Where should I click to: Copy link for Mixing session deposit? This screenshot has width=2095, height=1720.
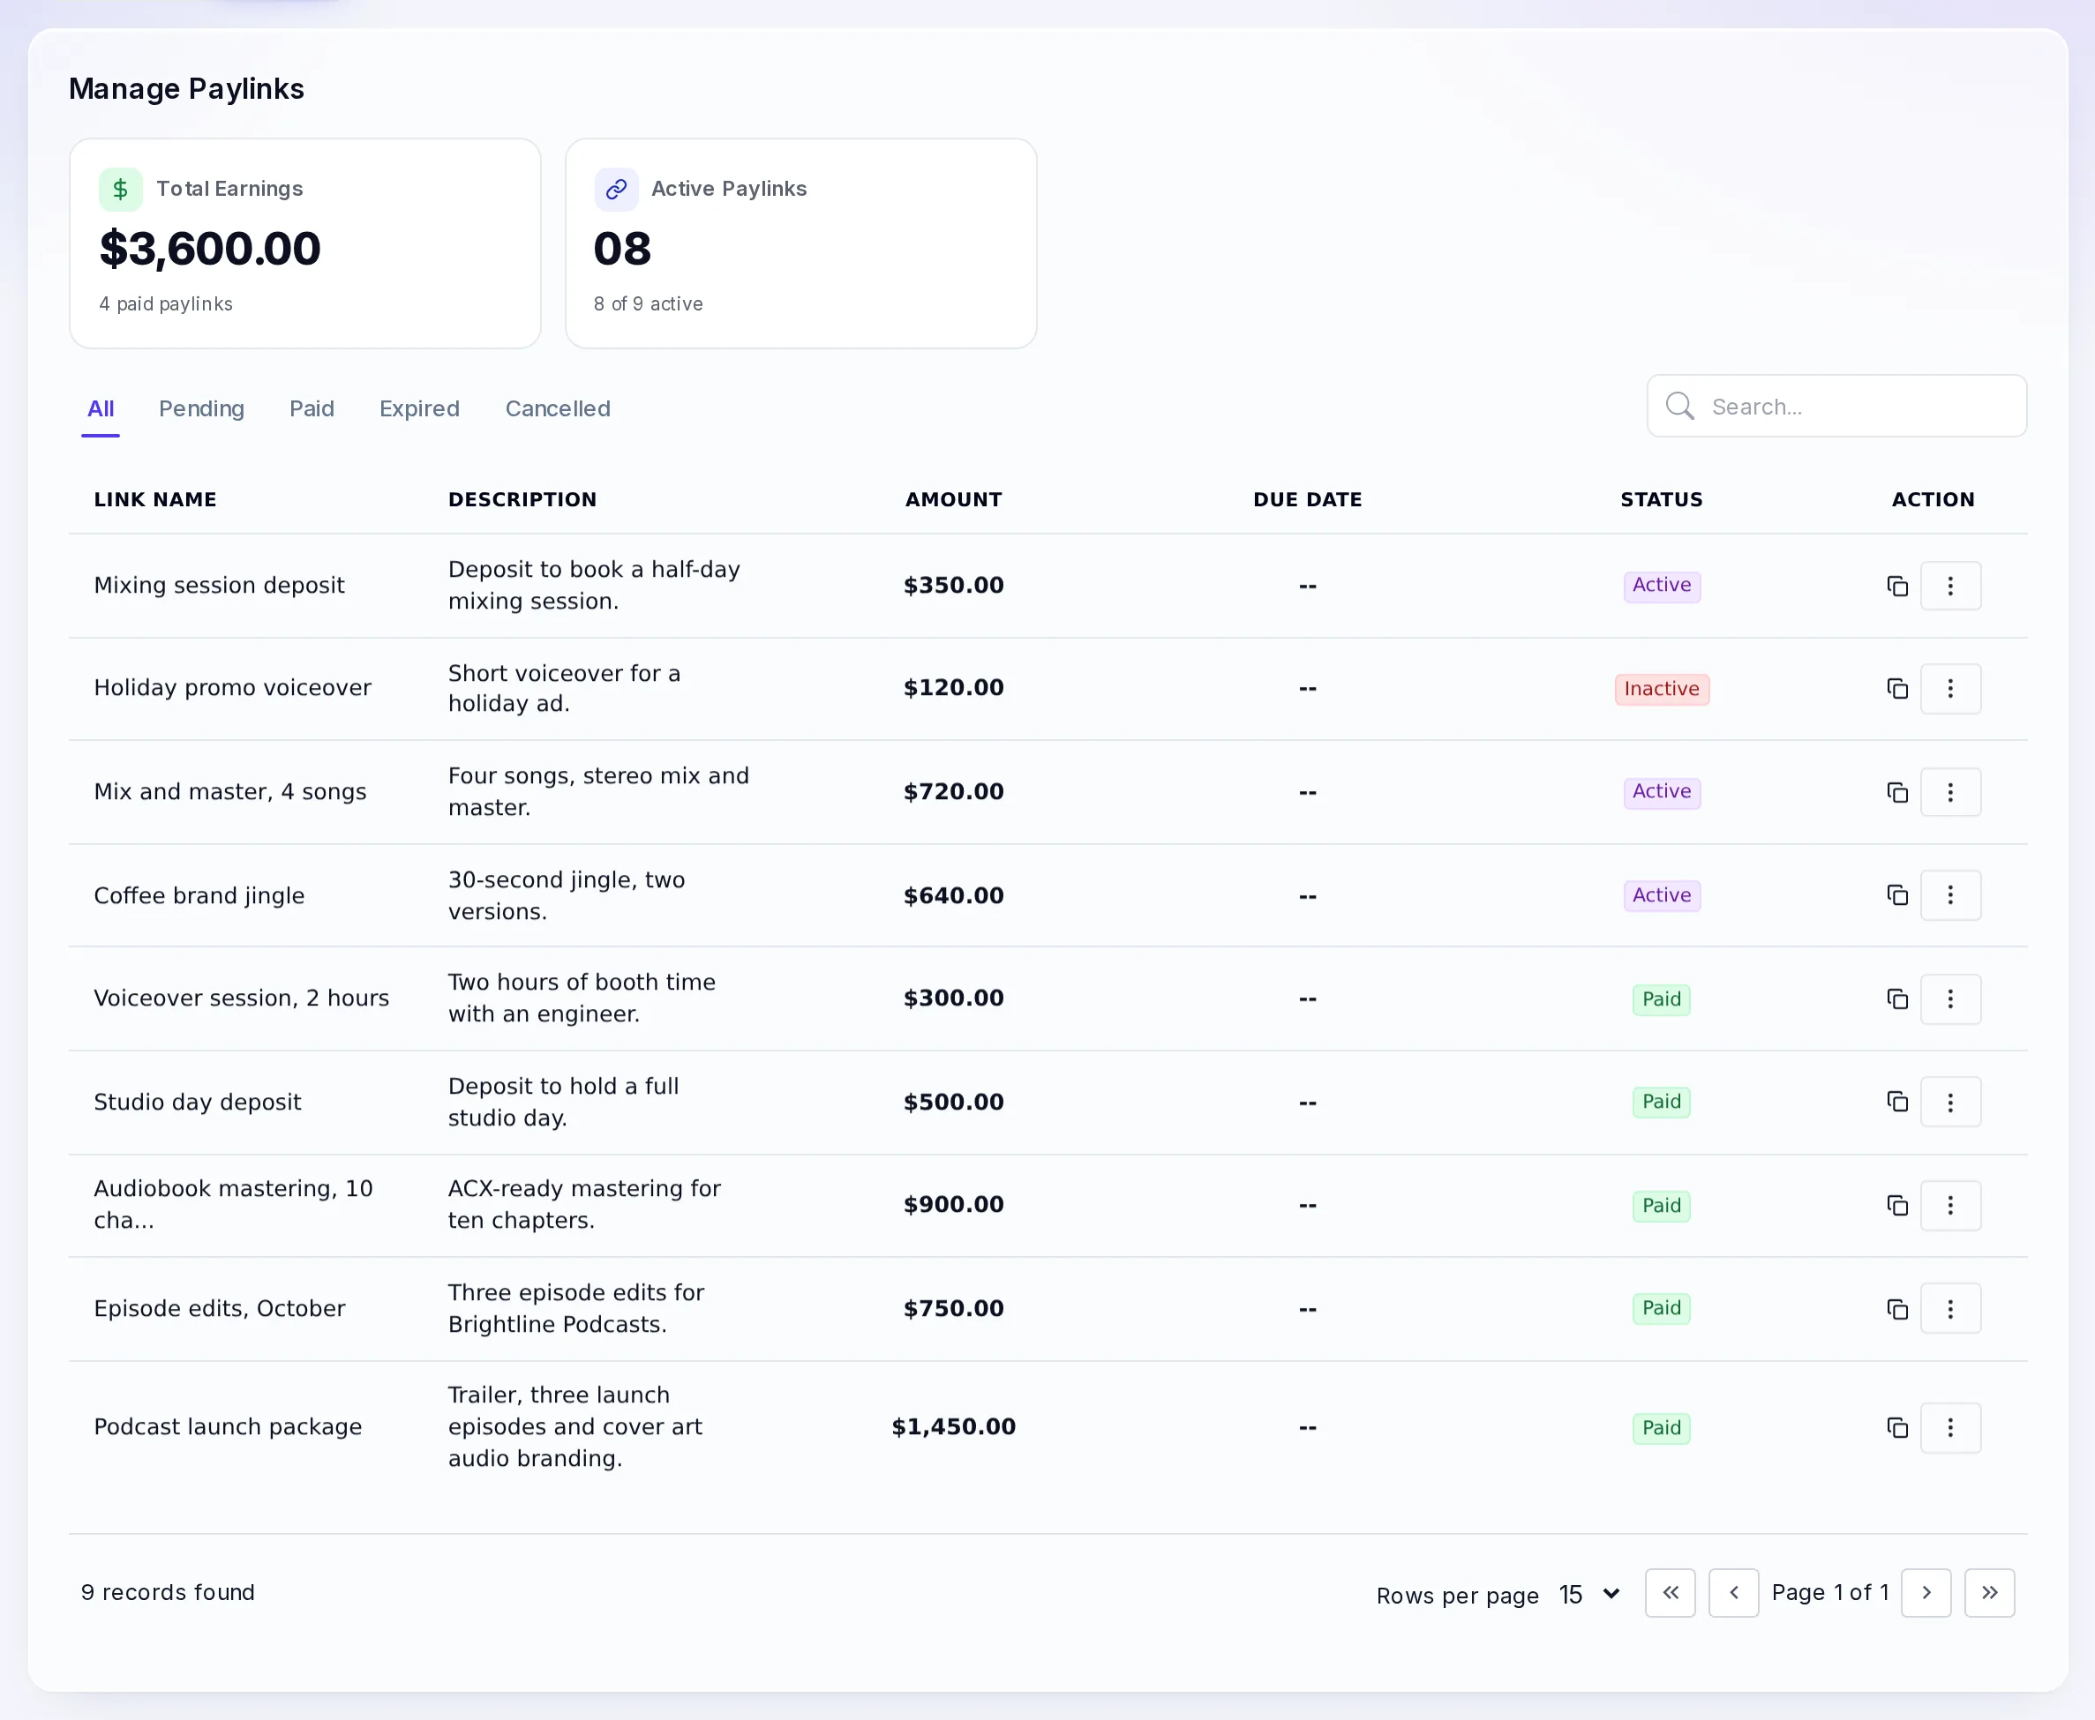tap(1896, 587)
